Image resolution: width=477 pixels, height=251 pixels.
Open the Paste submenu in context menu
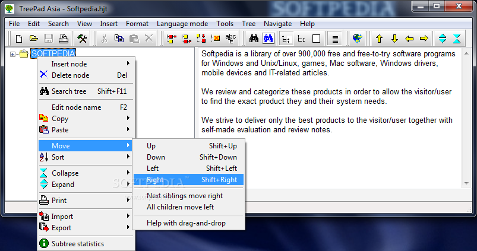(x=86, y=130)
